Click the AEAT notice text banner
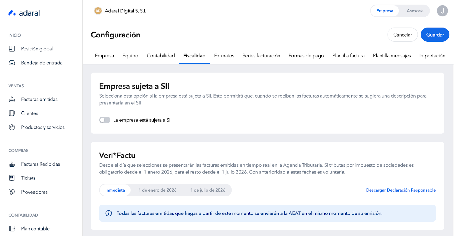 267,213
